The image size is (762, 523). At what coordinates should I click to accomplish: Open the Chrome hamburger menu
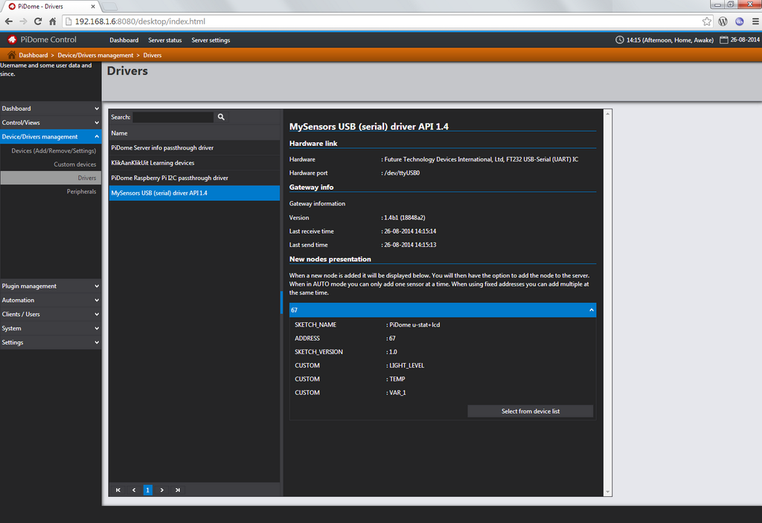(755, 22)
